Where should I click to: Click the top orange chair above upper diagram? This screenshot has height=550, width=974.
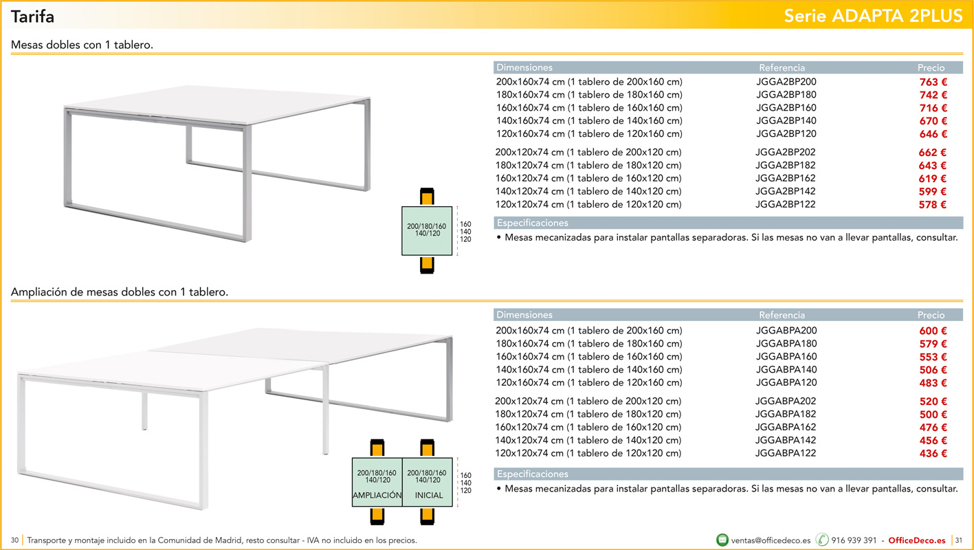tap(427, 197)
